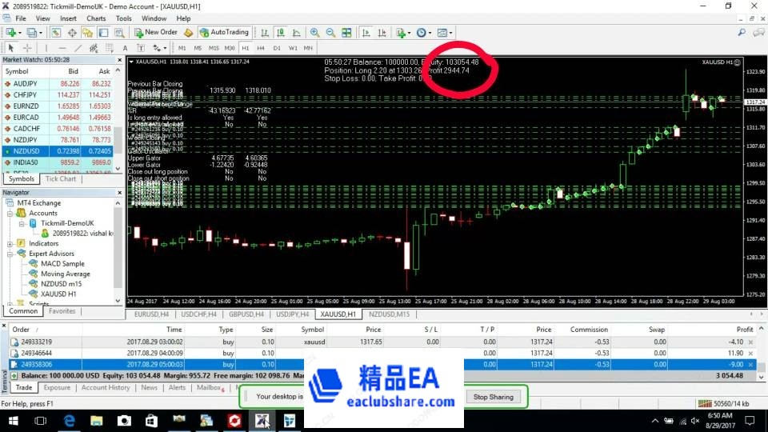Click the Stop Sharing button
The height and width of the screenshot is (432, 768).
pos(494,397)
